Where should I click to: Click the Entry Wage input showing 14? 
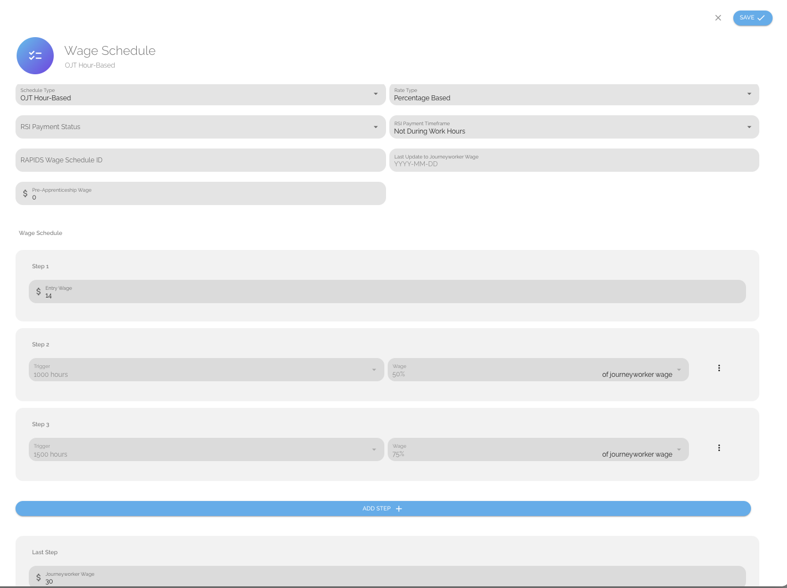(x=388, y=295)
